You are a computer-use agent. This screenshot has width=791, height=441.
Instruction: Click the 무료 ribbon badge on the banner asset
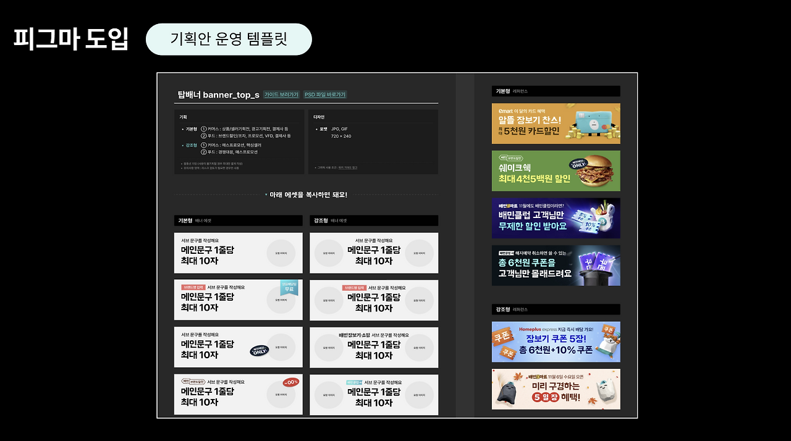tap(288, 287)
